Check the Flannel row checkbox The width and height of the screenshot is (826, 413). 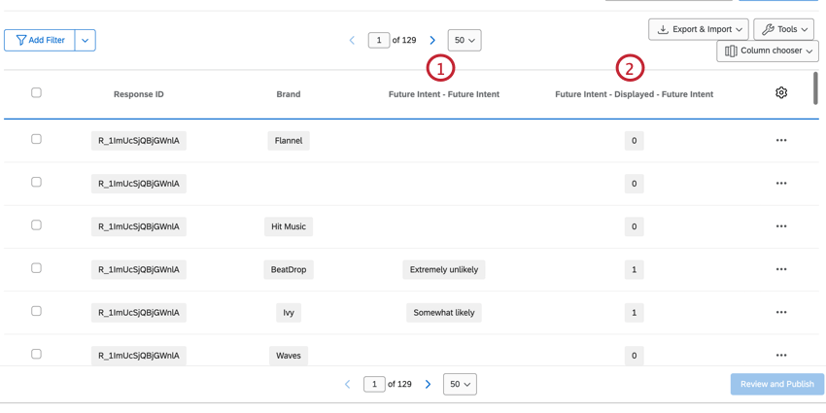click(x=36, y=139)
